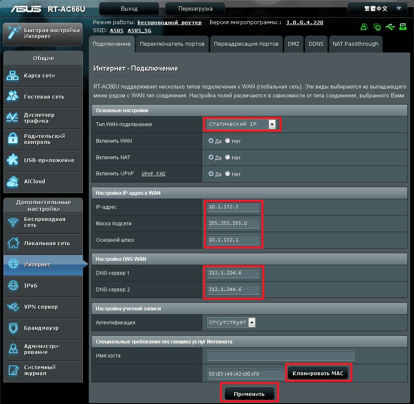Select 'Нет' for Включить UPnP
The height and width of the screenshot is (404, 414).
[228, 174]
